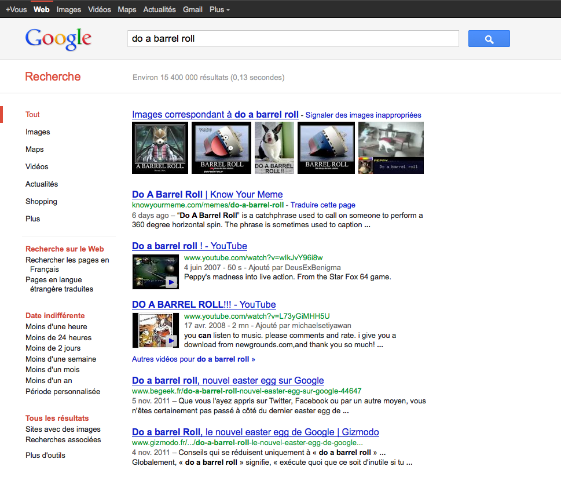Open the Star Fox 'A Barrel Roll' thumbnail

coord(160,148)
